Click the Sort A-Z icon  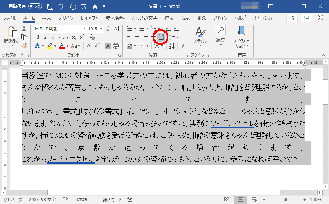coord(172,46)
